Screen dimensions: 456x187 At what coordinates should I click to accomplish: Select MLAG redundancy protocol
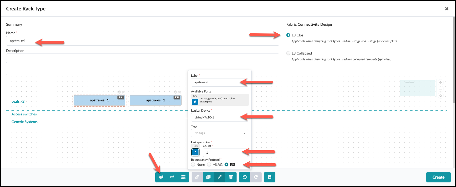(209, 165)
